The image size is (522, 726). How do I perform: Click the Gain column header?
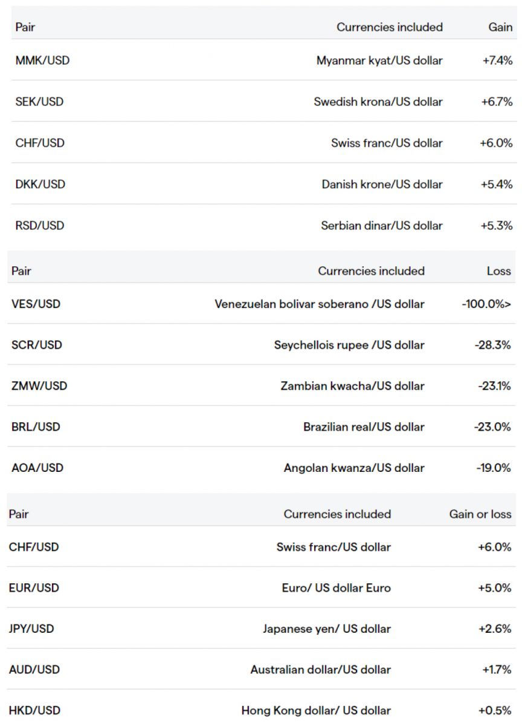pos(500,27)
